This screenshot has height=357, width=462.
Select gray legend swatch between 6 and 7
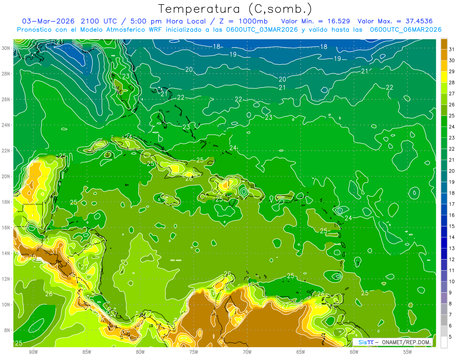444,320
